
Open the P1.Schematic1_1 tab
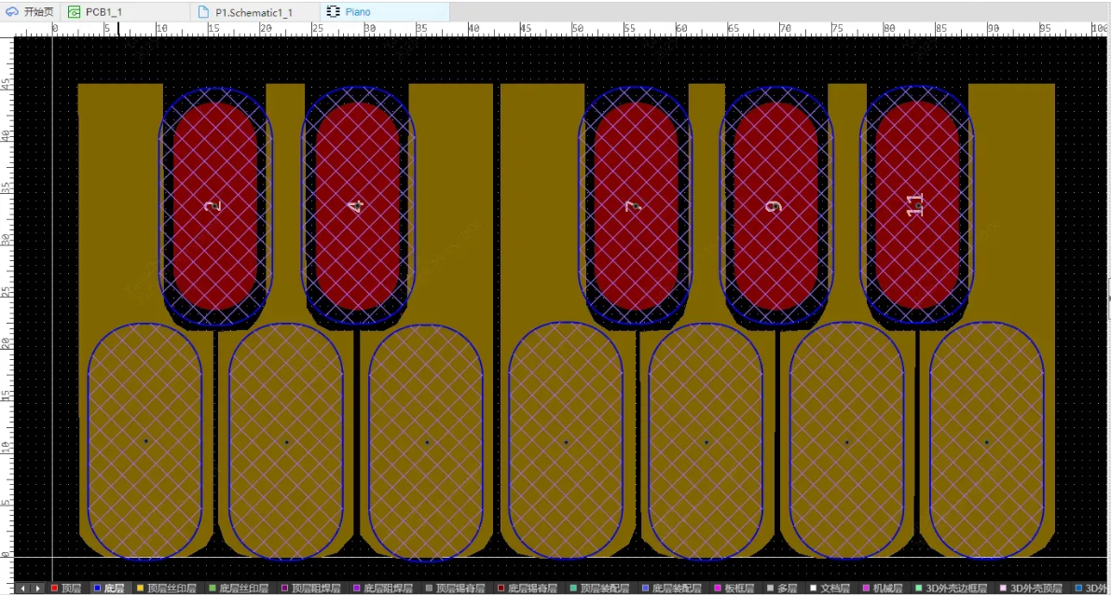coord(254,12)
